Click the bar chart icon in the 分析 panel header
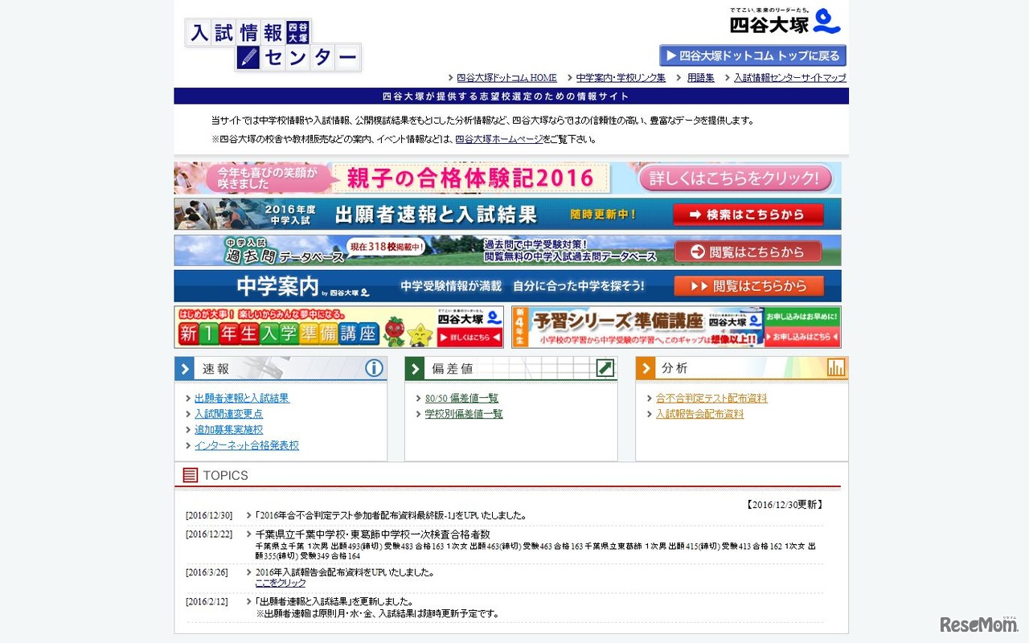Image resolution: width=1029 pixels, height=643 pixels. tap(837, 367)
